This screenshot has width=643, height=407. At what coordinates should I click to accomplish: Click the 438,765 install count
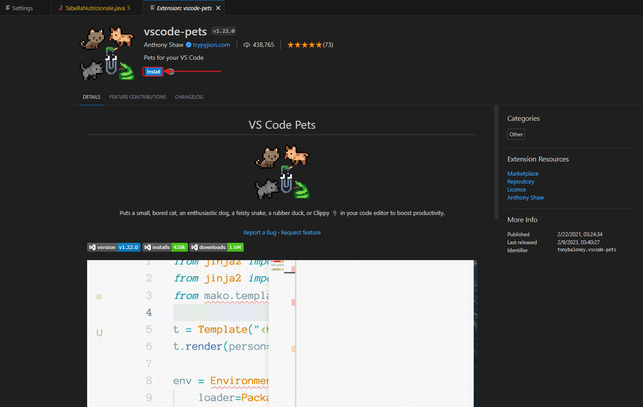pos(264,45)
